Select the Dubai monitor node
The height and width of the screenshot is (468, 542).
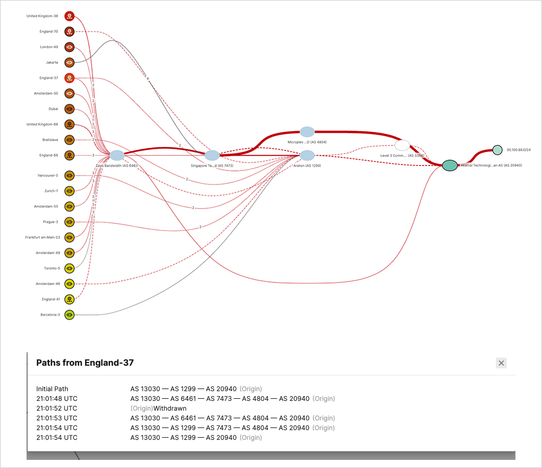[69, 109]
